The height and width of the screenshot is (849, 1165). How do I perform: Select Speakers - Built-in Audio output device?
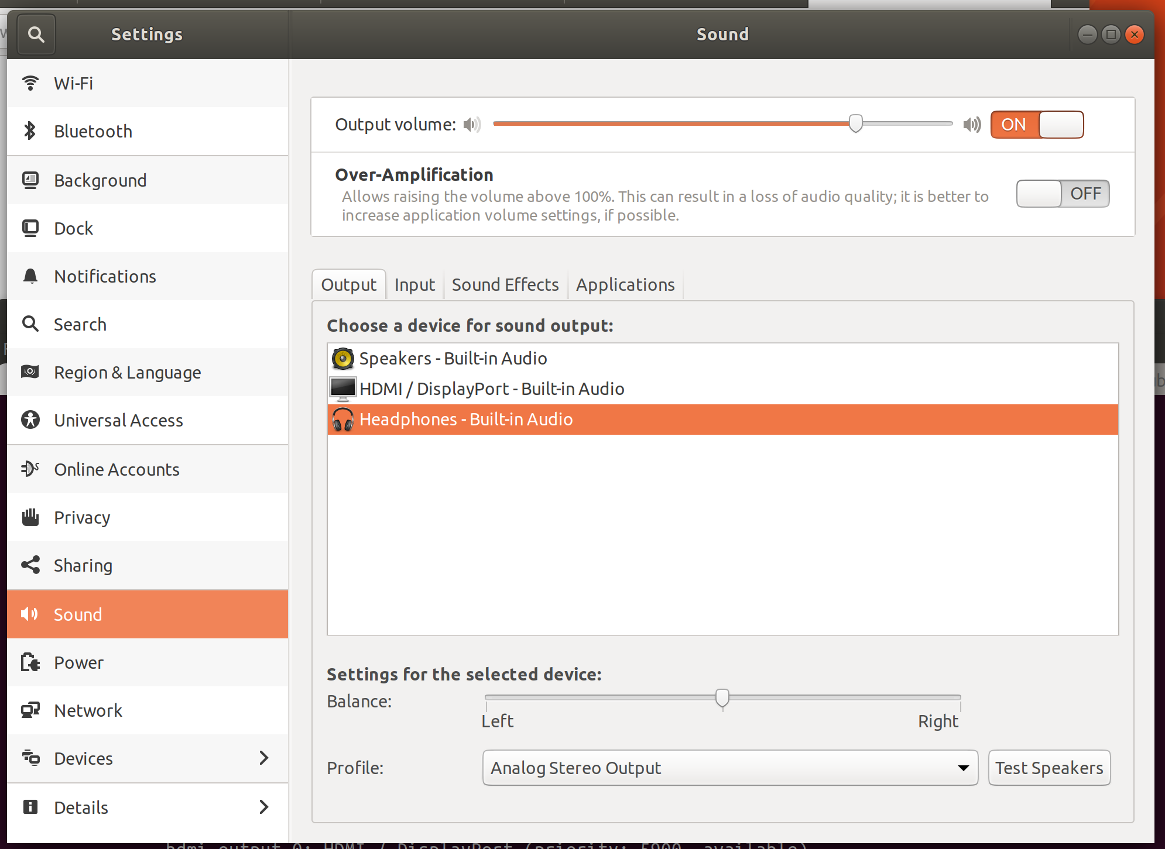pos(453,358)
